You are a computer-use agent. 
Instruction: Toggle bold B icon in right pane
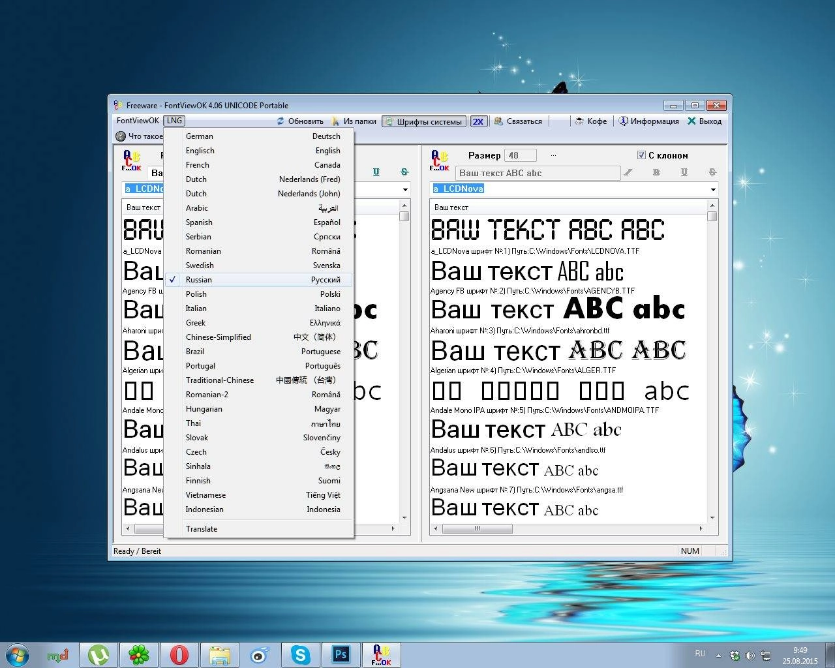tap(656, 172)
